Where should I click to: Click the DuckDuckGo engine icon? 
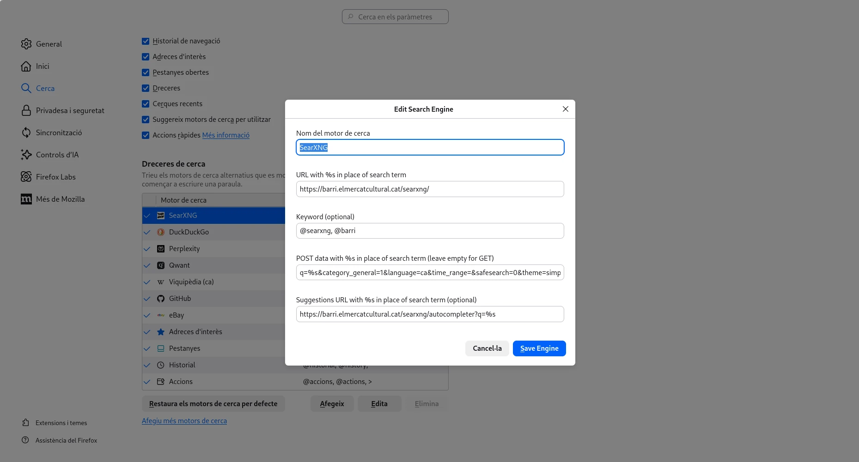coord(161,232)
